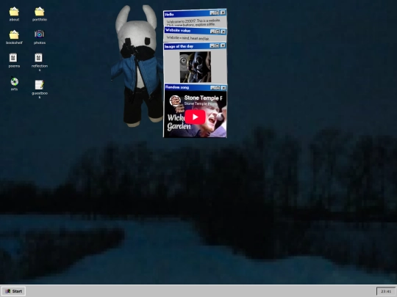Click the Random song title bar

(196, 87)
